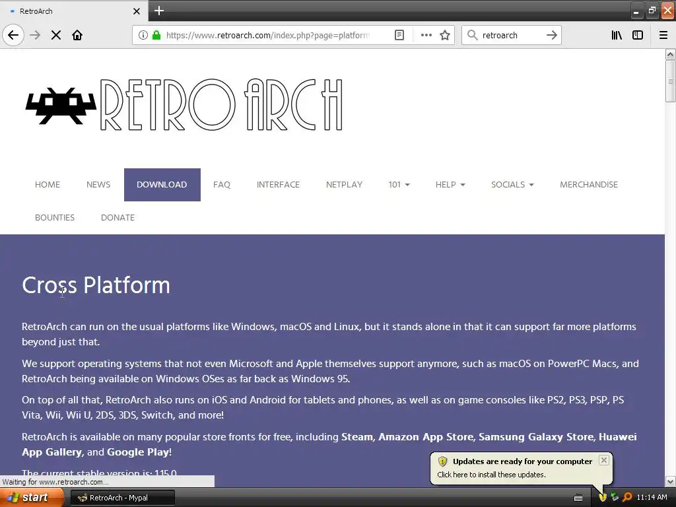The height and width of the screenshot is (507, 676).
Task: Click the page scrollbar thumb
Action: click(670, 81)
